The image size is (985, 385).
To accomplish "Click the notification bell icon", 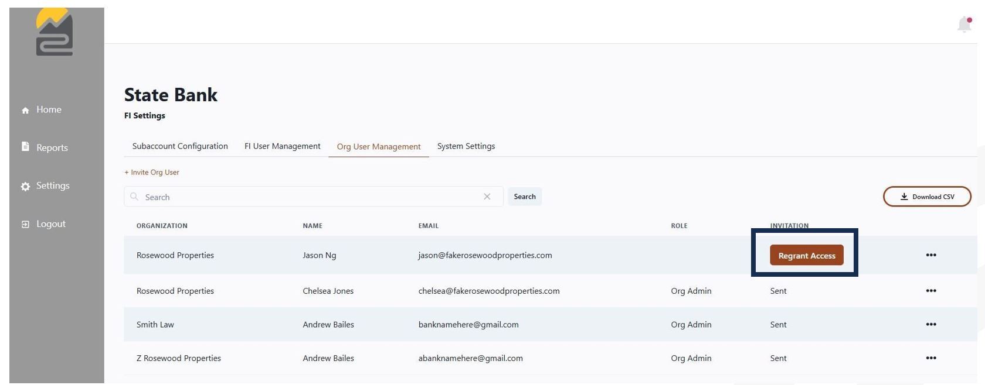I will [964, 25].
